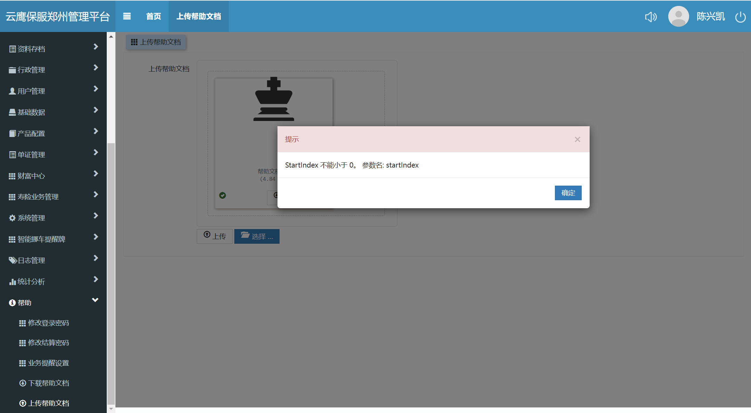Viewport: 751px width, 413px height.
Task: Click the power logout icon
Action: tap(740, 17)
